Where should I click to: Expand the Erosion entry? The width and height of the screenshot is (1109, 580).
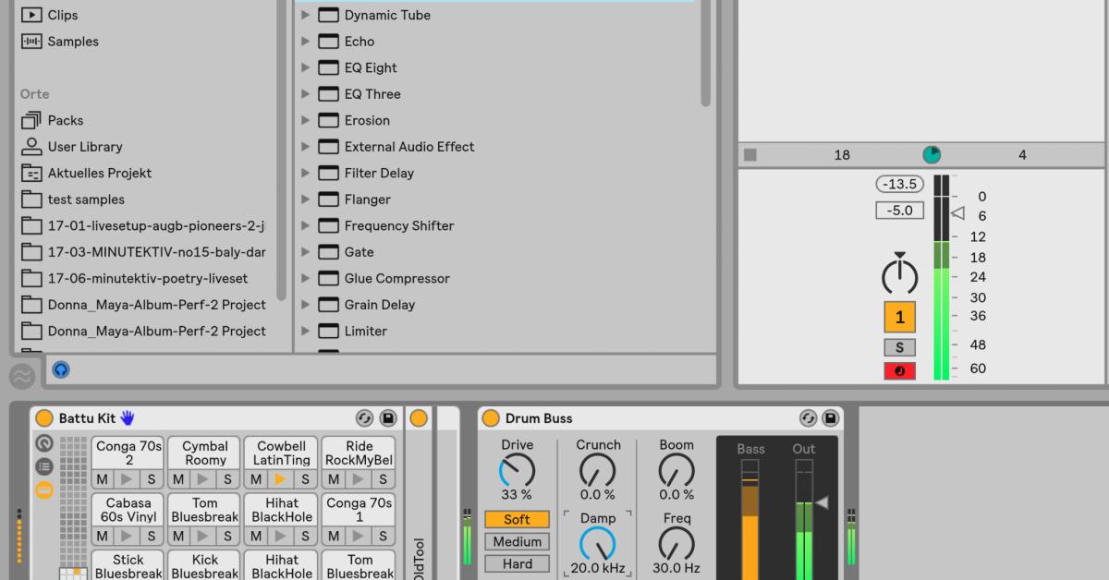pos(306,120)
